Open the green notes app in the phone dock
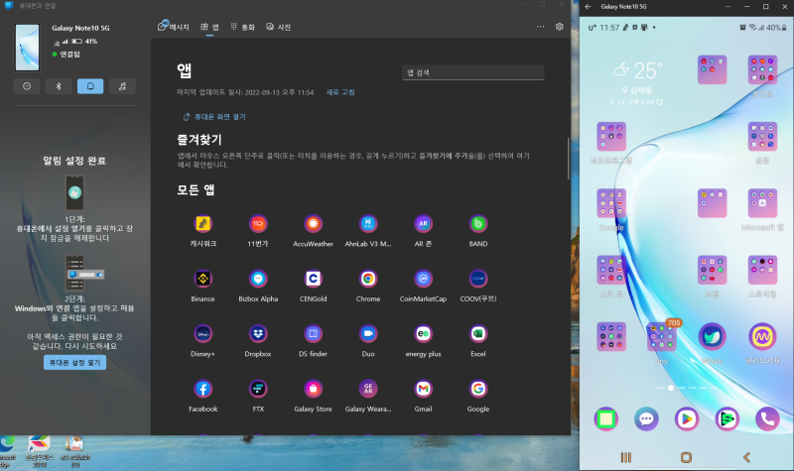Image resolution: width=794 pixels, height=471 pixels. (606, 418)
